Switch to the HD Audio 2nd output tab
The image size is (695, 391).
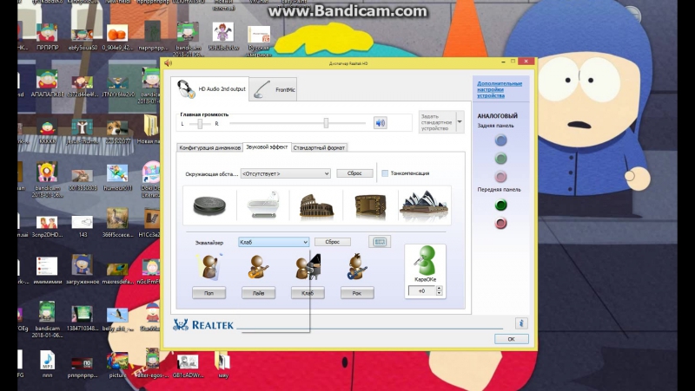[210, 89]
